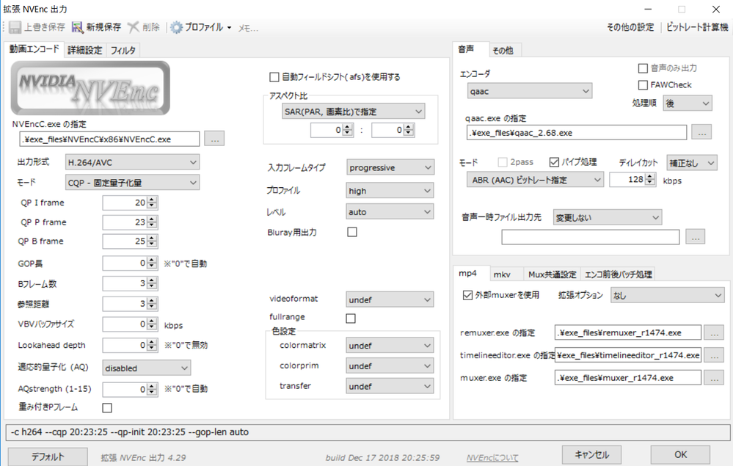Image resolution: width=733 pixels, height=466 pixels.
Task: Browse for 音声一時ファイル output folder
Action: (x=695, y=237)
